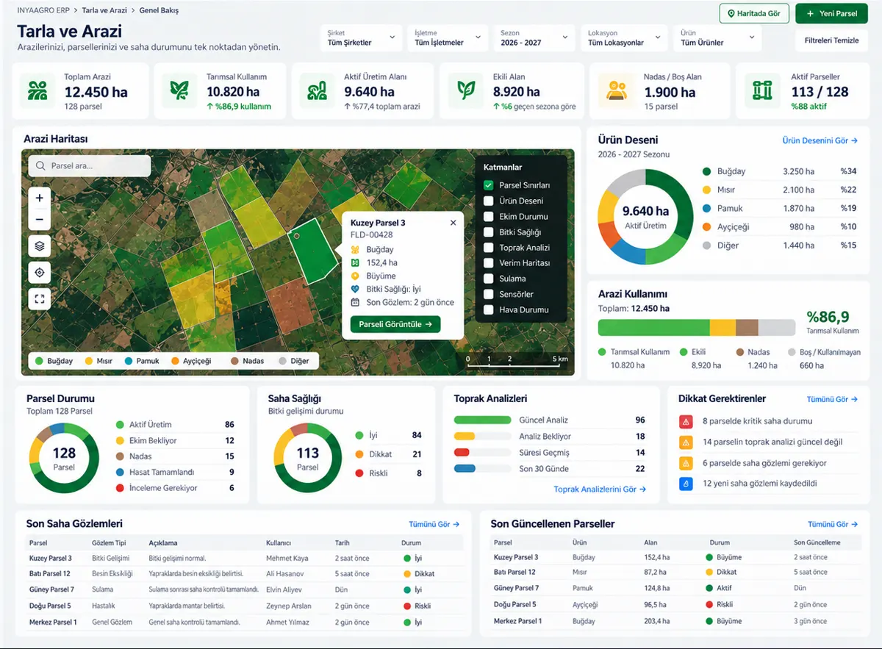882x649 pixels.
Task: Click the magnifier icon in parcel search
Action: point(40,166)
